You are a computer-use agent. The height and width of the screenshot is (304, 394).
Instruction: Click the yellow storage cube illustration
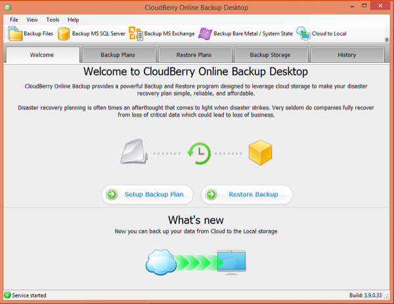coord(260,153)
